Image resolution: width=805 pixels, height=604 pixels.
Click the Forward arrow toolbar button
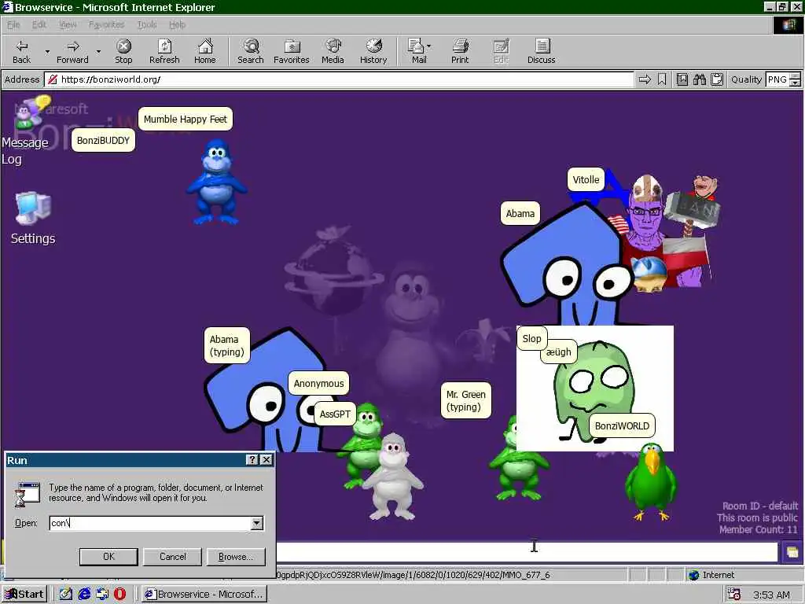pyautogui.click(x=72, y=51)
